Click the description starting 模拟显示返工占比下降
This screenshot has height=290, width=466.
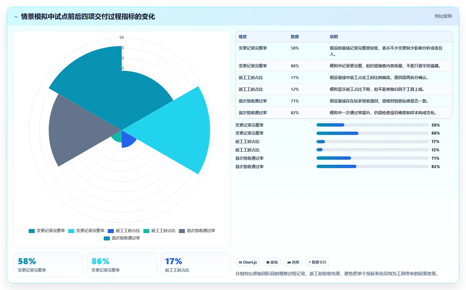(x=378, y=89)
